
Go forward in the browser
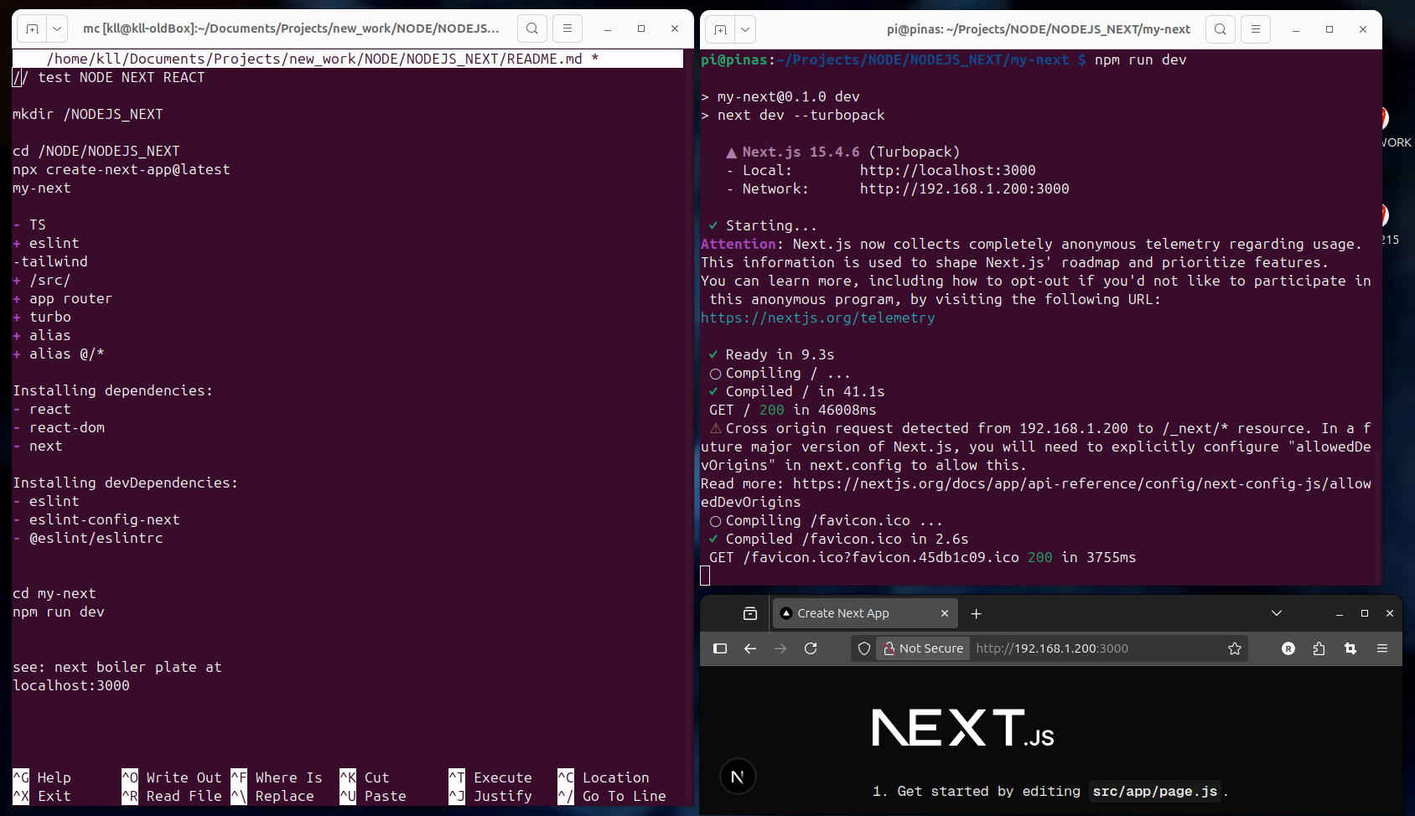[780, 648]
